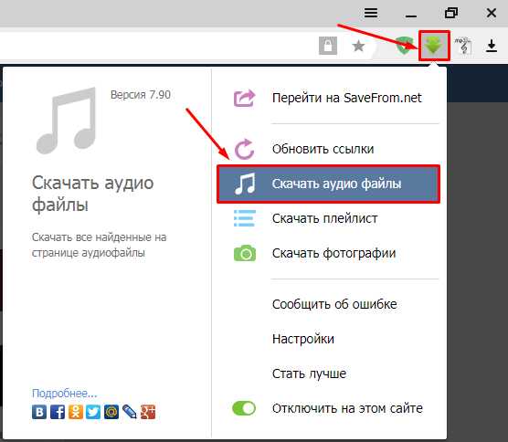Share via the Facebook icon
Screen dimensions: 508x442
click(x=58, y=412)
